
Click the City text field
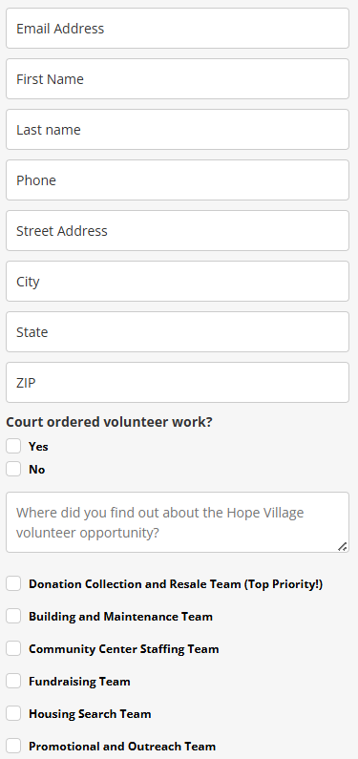178,282
